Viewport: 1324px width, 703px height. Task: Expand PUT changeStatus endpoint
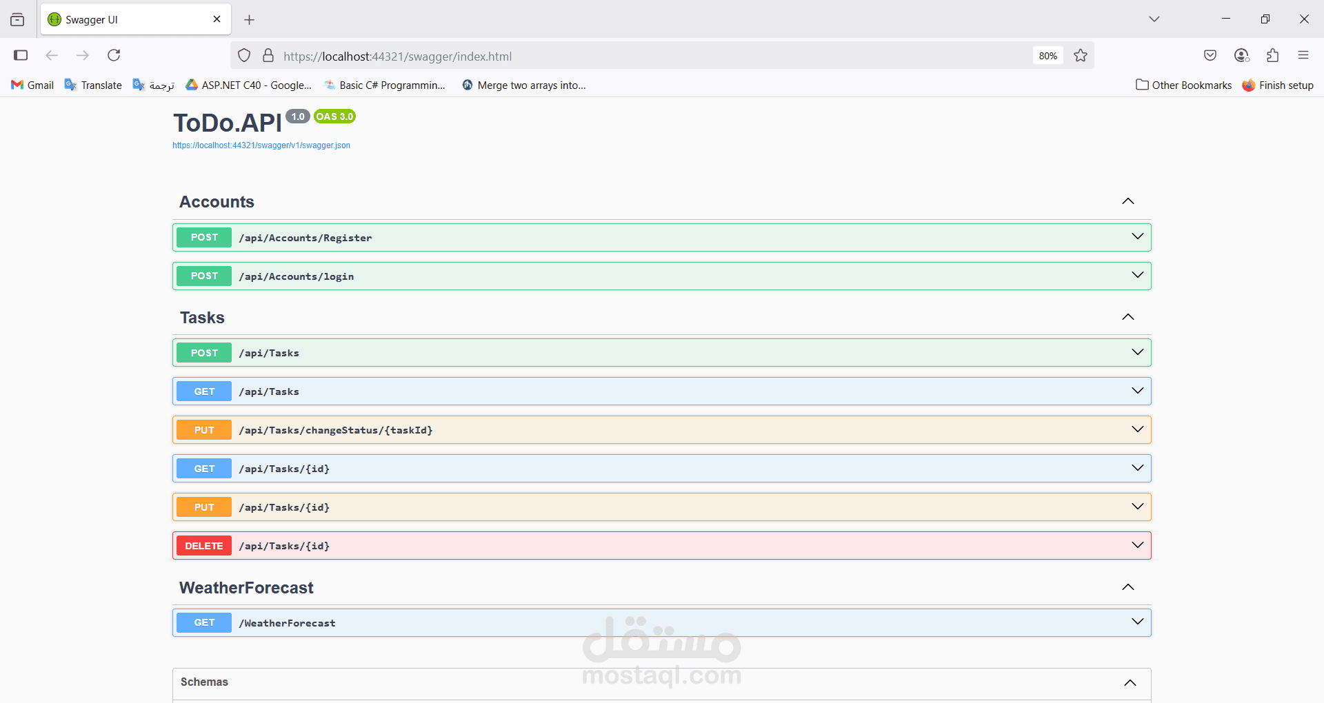(661, 429)
